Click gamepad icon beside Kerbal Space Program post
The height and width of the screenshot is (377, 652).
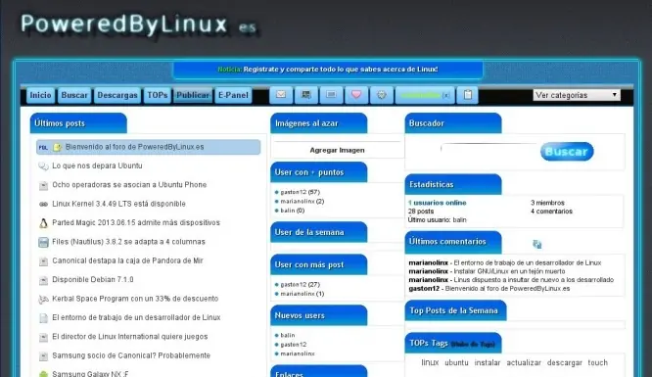pos(43,299)
